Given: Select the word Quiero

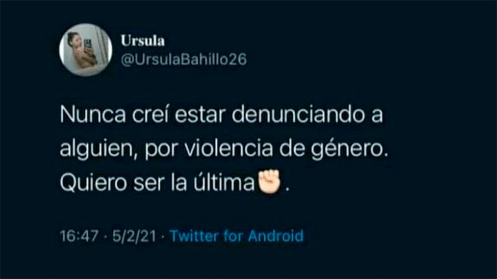Looking at the screenshot, I should coord(94,183).
